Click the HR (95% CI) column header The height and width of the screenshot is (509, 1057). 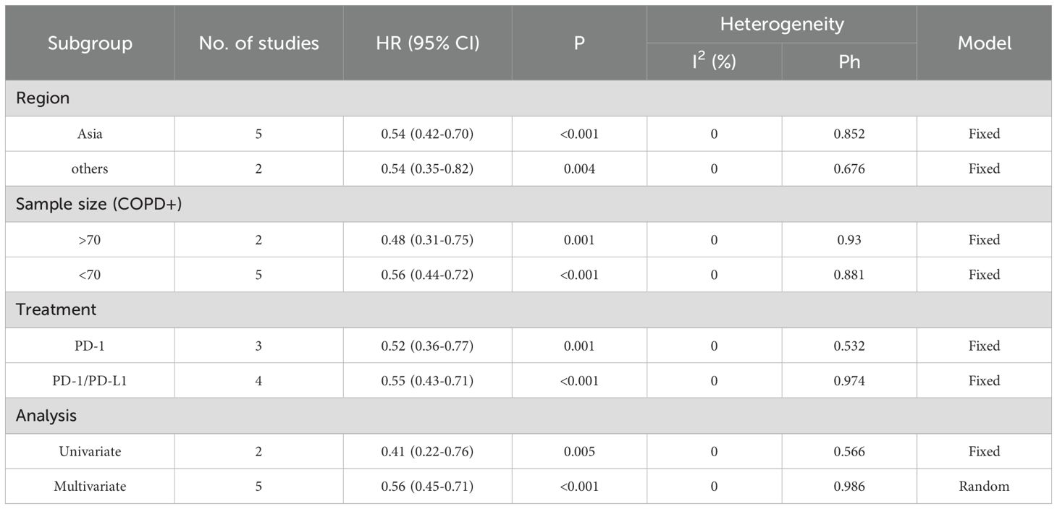coord(427,43)
